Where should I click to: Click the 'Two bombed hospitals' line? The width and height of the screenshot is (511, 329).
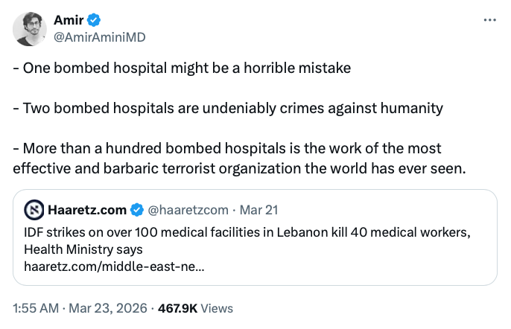pyautogui.click(x=228, y=108)
